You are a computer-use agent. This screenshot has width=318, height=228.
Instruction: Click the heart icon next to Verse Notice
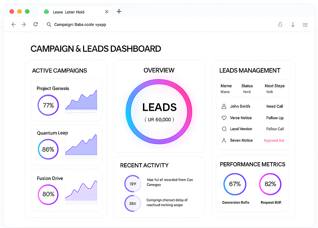tap(224, 118)
